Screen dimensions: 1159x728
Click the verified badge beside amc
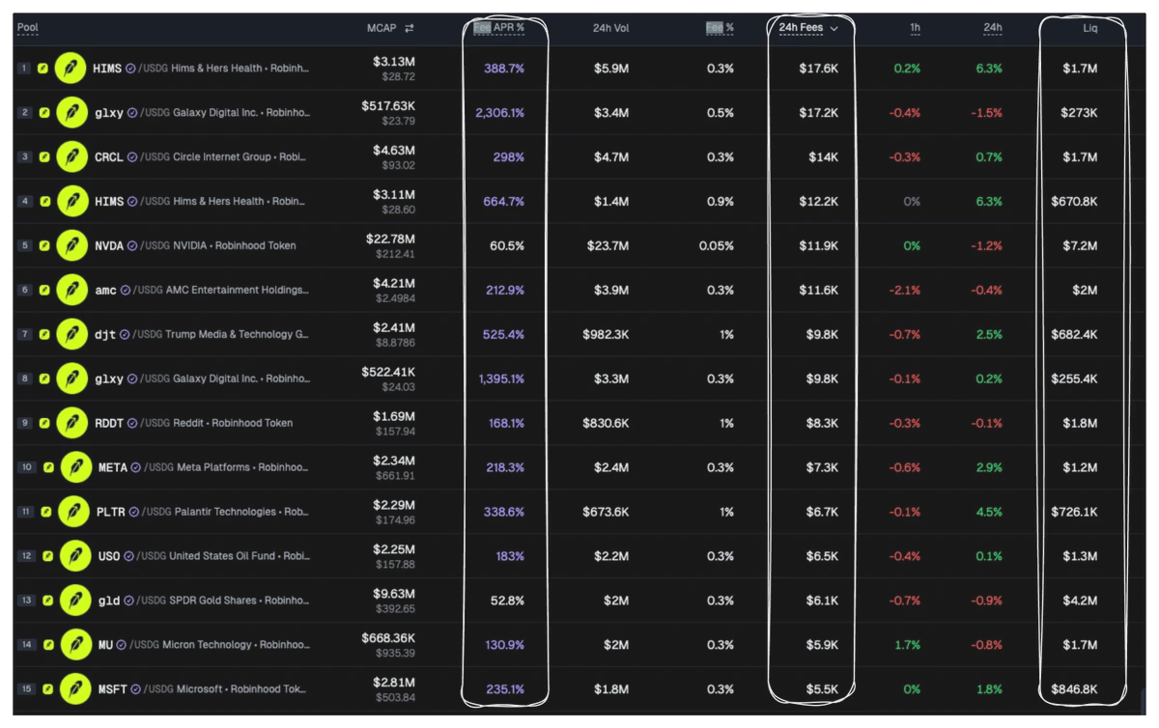pos(126,291)
